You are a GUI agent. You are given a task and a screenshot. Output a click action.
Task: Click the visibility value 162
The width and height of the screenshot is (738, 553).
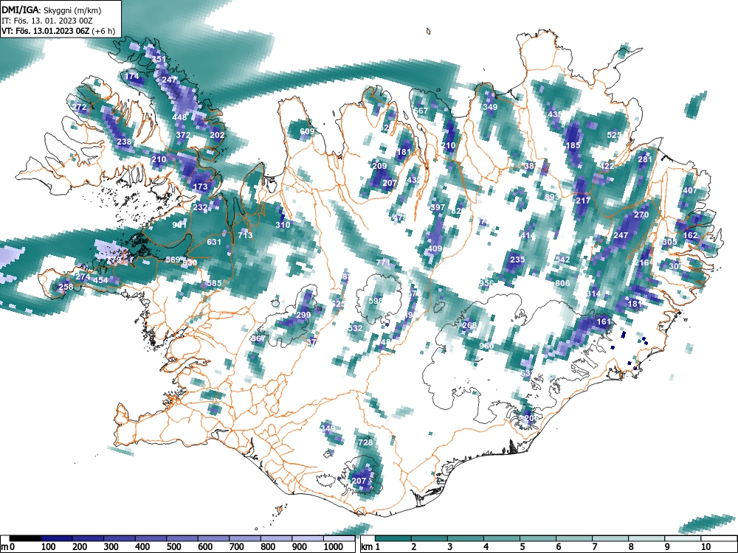coord(691,235)
